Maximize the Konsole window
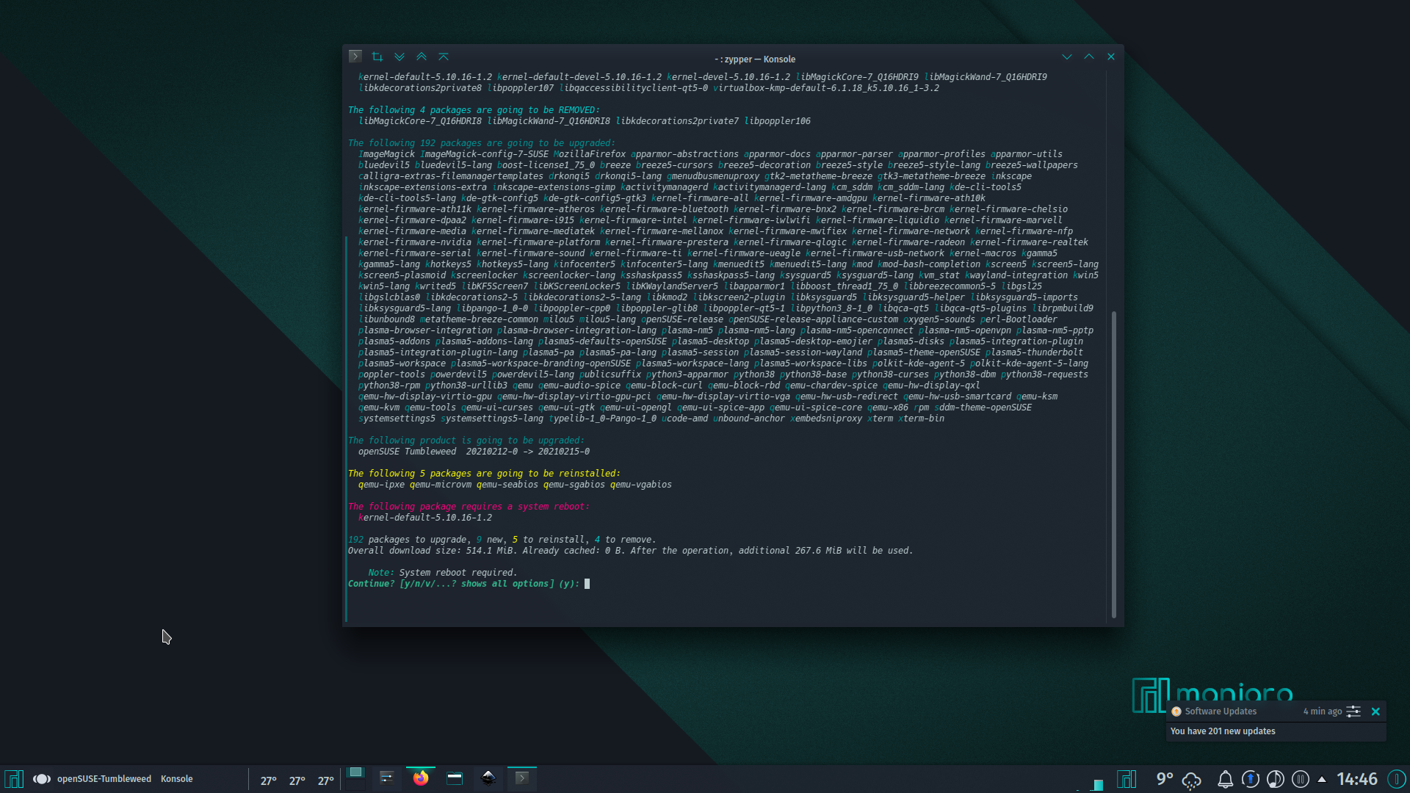This screenshot has height=793, width=1410. 1089,57
